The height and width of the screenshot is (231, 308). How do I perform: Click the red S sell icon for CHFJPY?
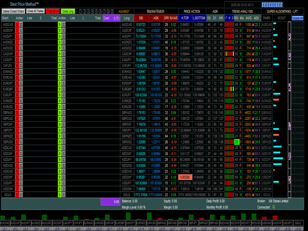(17, 65)
